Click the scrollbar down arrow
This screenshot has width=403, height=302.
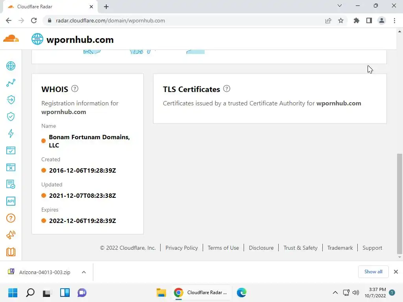(399, 257)
